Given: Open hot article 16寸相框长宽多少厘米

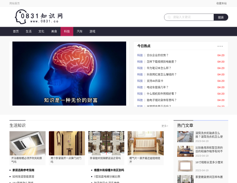Looking at the screenshot, I should [x=209, y=163].
